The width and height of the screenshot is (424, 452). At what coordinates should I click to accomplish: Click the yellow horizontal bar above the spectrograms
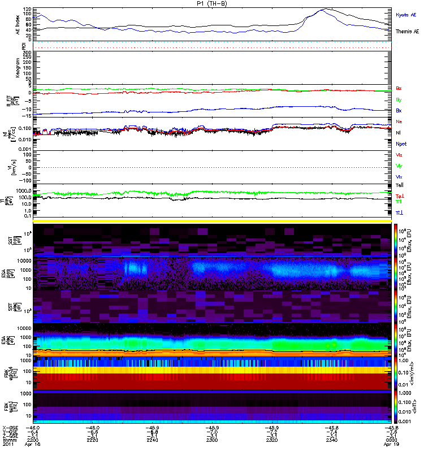(x=212, y=221)
